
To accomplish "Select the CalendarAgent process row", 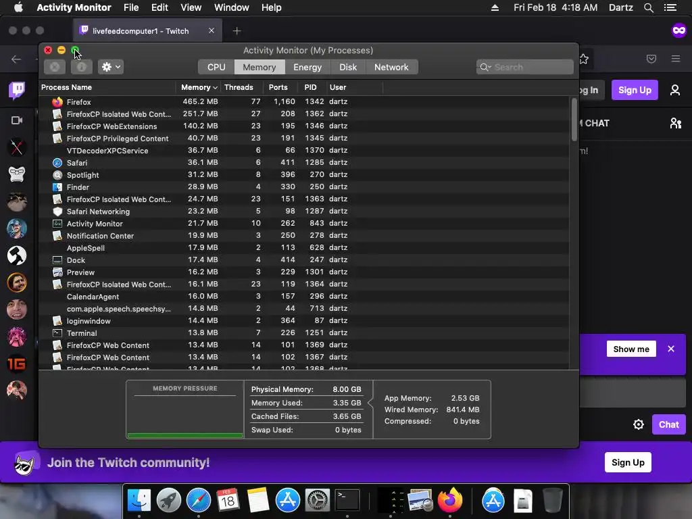I will (304, 297).
